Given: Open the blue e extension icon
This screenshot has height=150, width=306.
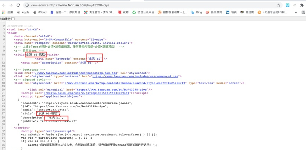Looking at the screenshot, I should point(288,5).
